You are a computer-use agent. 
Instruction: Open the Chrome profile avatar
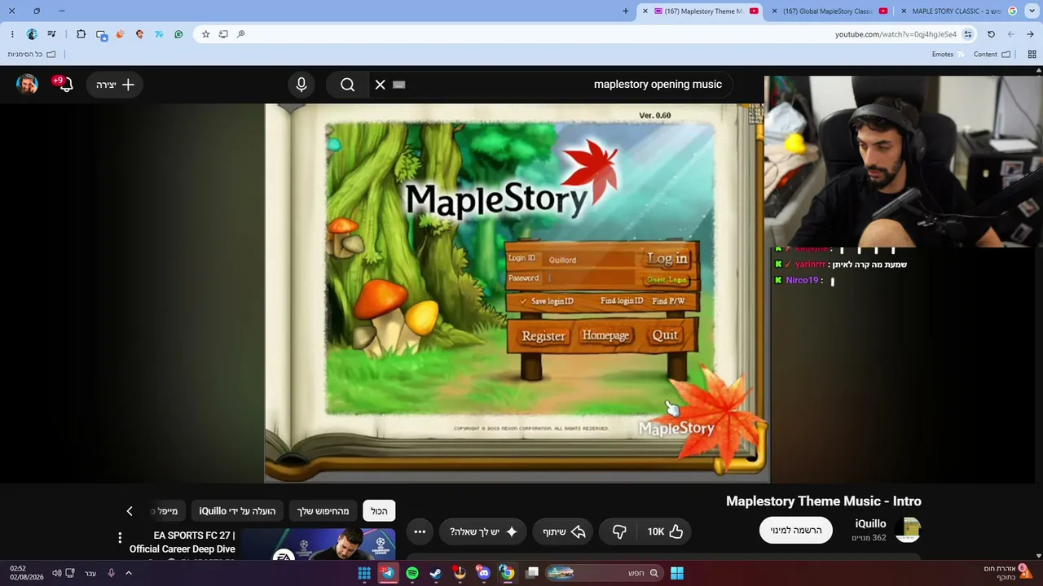pyautogui.click(x=32, y=34)
